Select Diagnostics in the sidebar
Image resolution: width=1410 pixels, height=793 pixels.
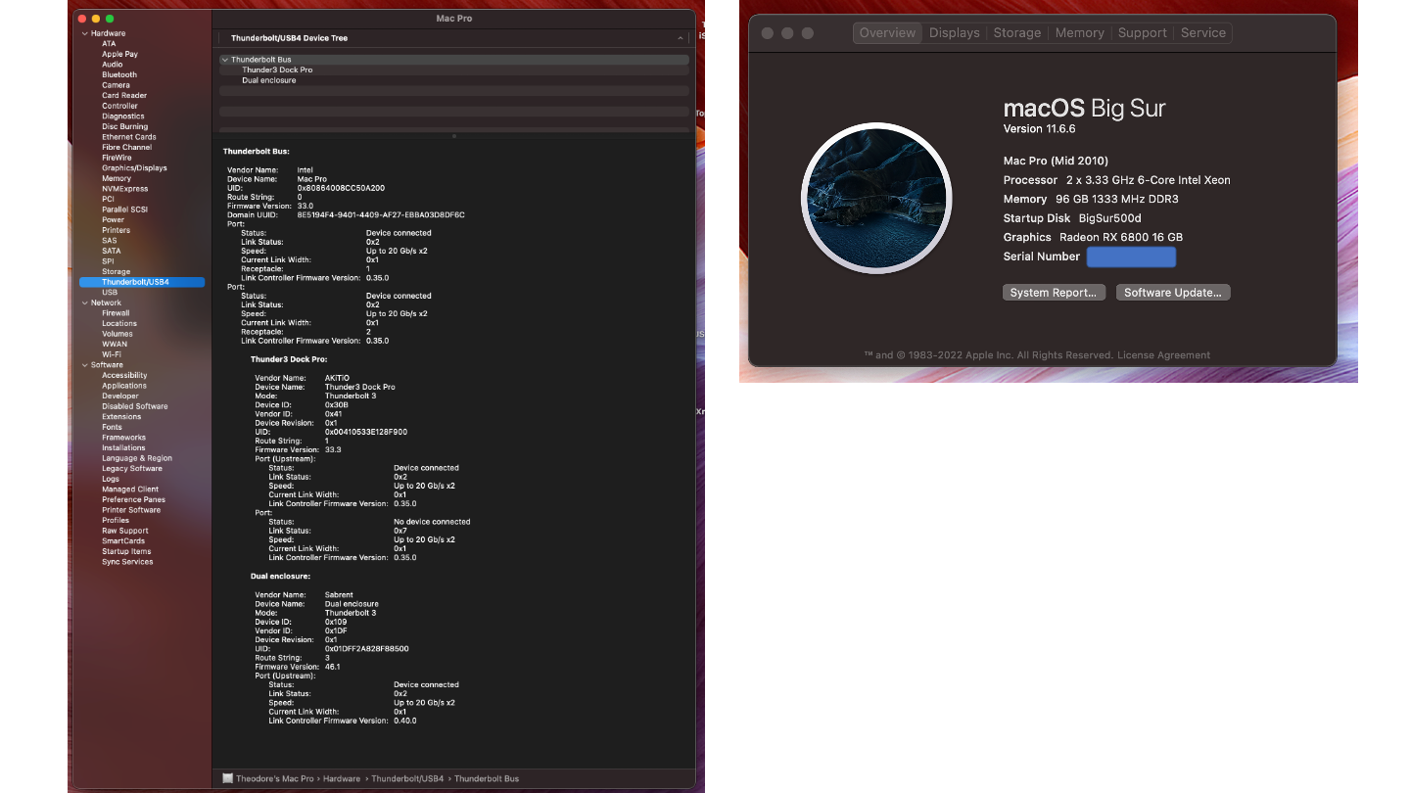coord(123,117)
